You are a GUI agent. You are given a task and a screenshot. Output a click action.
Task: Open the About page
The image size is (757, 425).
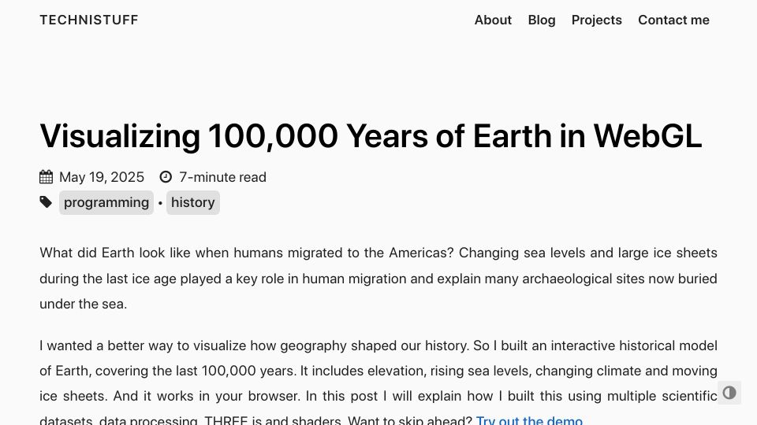coord(493,20)
